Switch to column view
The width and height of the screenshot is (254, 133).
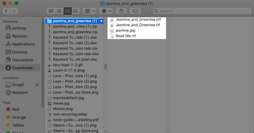pyautogui.click(x=67, y=11)
